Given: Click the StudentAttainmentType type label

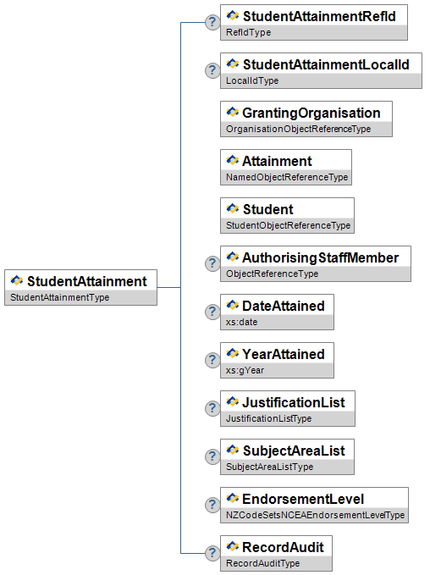Looking at the screenshot, I should pos(60,297).
